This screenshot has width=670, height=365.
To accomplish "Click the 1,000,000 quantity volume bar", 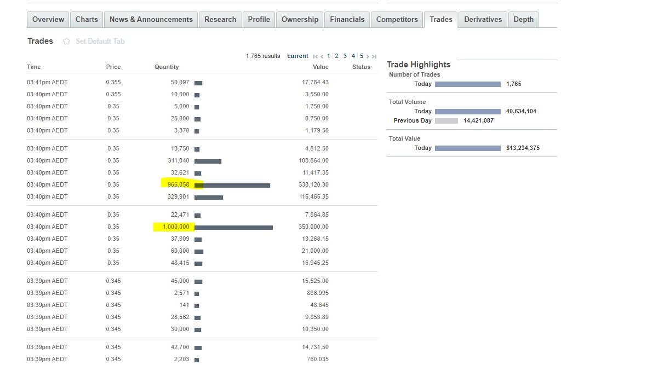I will (233, 227).
